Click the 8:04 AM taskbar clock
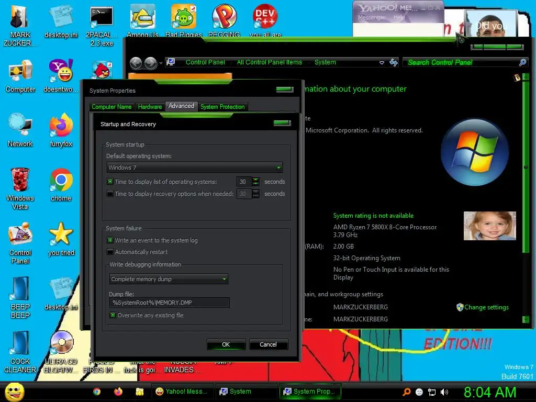The image size is (536, 402). 490,392
